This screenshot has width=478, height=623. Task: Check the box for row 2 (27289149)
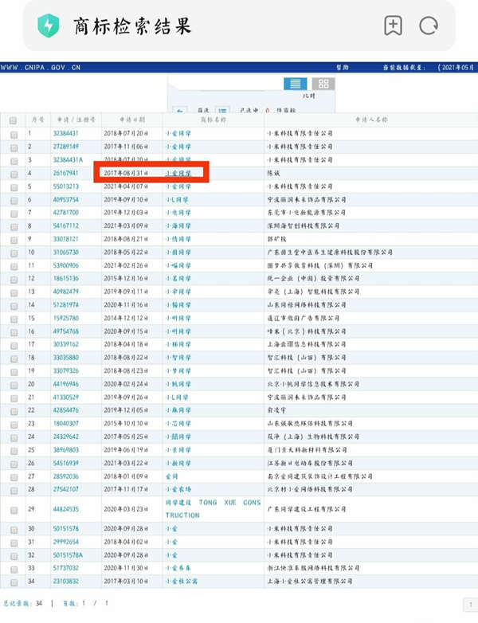click(14, 148)
